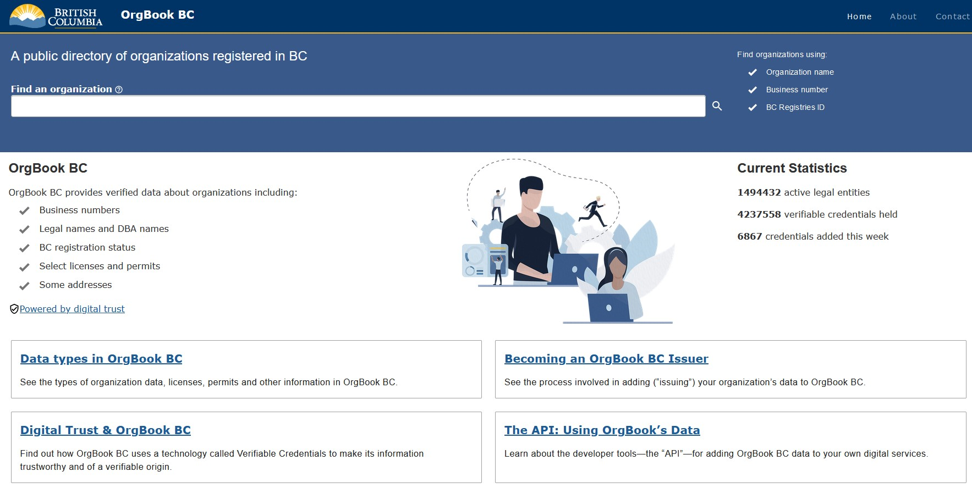The height and width of the screenshot is (488, 972).
Task: Open the Home navigation item
Action: [859, 16]
